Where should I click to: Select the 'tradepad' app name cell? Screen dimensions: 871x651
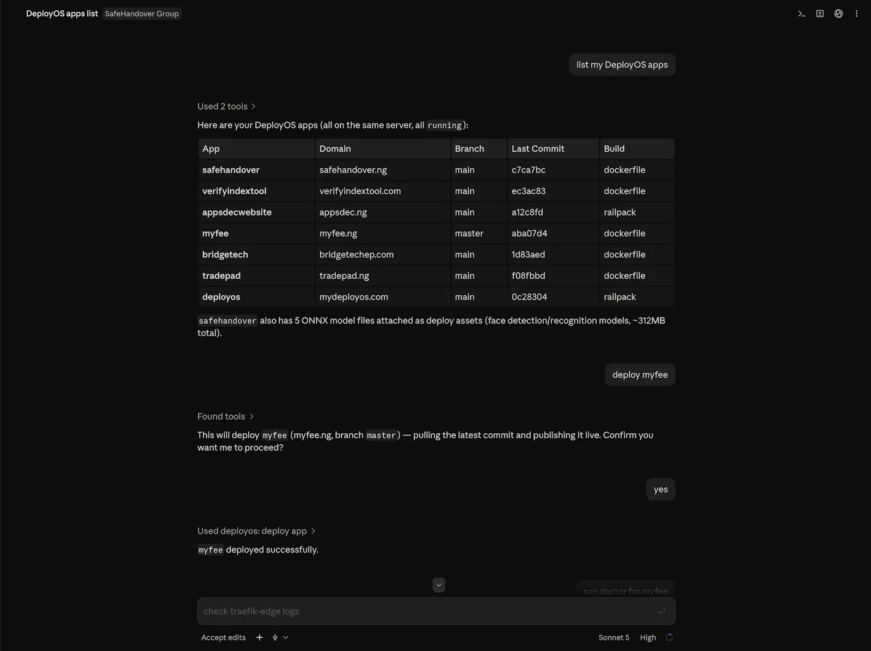tap(256, 276)
